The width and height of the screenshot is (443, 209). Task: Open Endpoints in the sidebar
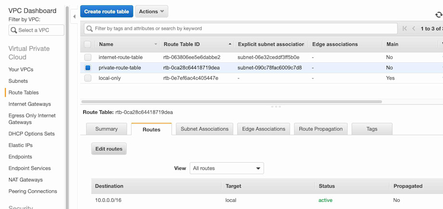(x=20, y=157)
